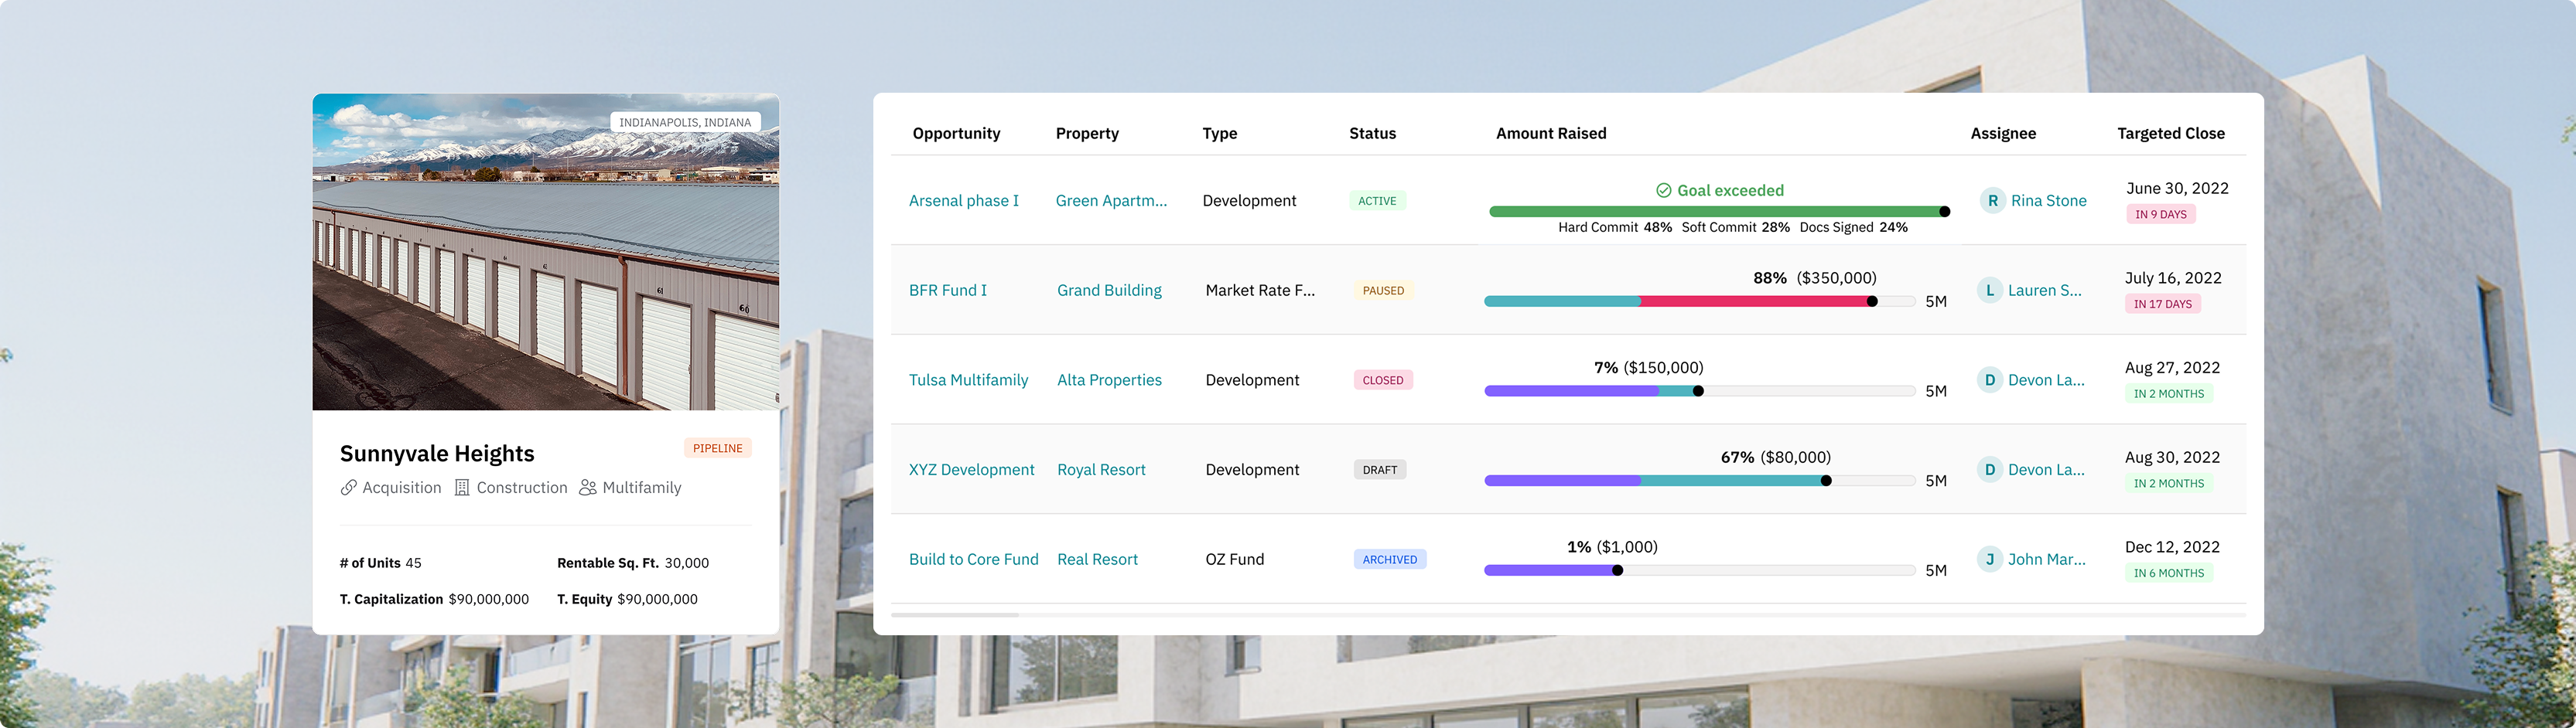
Task: Click Rina Stone's avatar badge
Action: 1992,201
